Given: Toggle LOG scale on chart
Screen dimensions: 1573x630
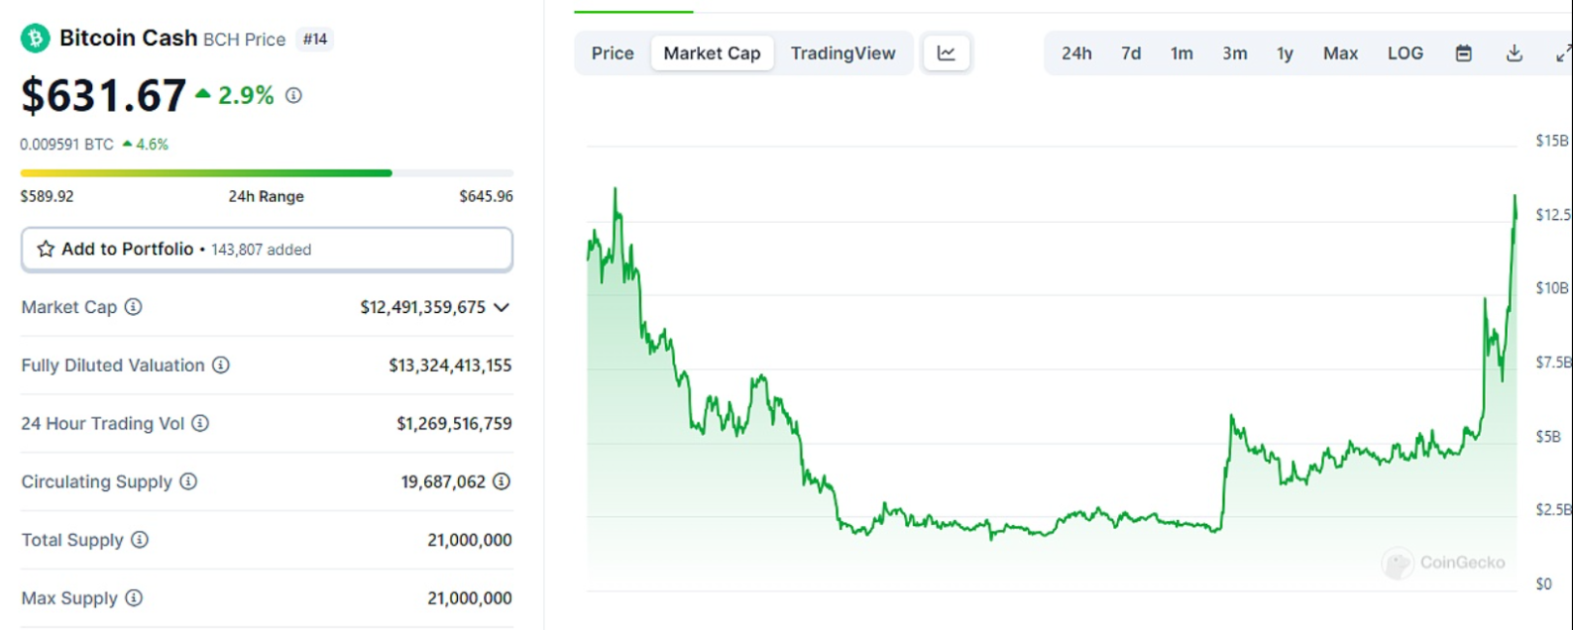Looking at the screenshot, I should (x=1404, y=53).
